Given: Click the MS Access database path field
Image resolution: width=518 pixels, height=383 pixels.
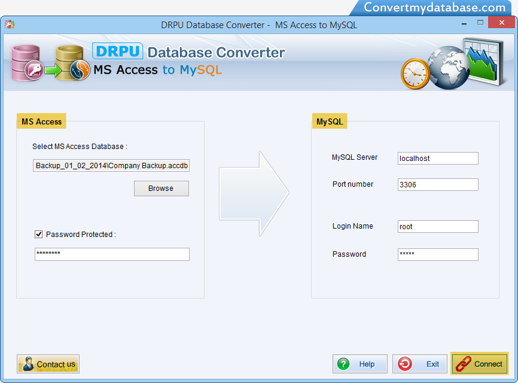Looking at the screenshot, I should tap(111, 166).
